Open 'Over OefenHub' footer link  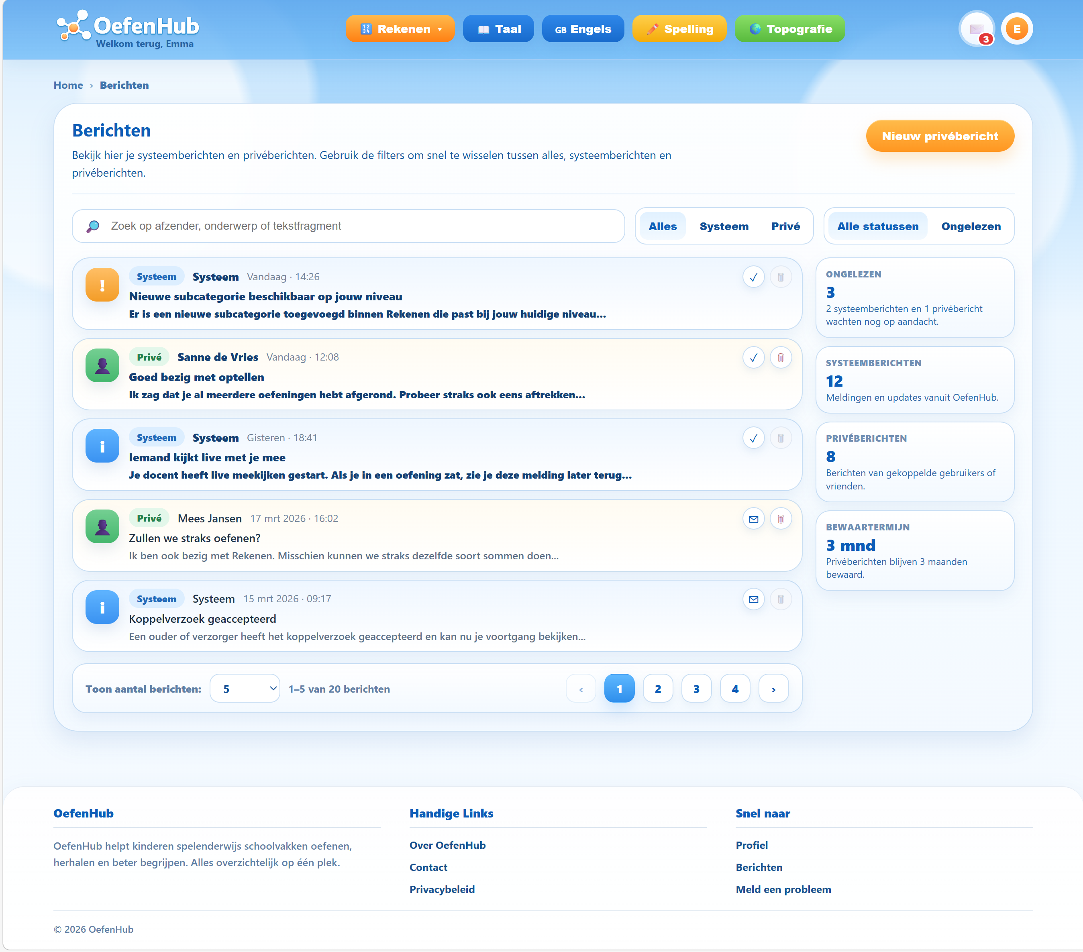click(x=447, y=845)
